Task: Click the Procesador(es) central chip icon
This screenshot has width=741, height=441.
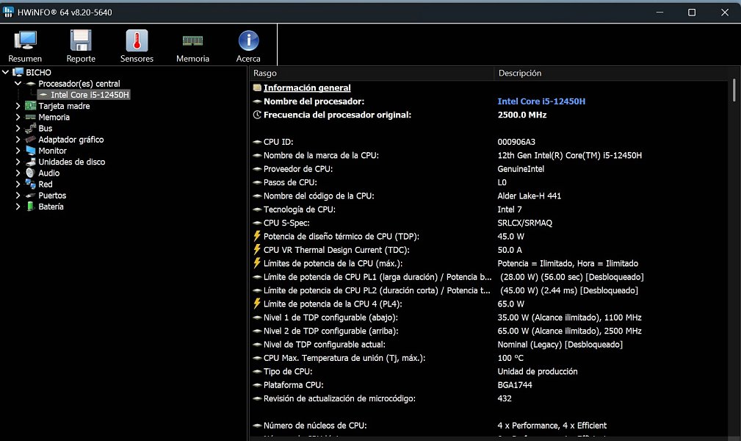Action: [x=31, y=84]
